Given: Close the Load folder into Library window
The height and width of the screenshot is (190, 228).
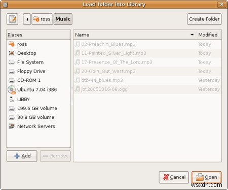Looking at the screenshot, I should 222,4.
